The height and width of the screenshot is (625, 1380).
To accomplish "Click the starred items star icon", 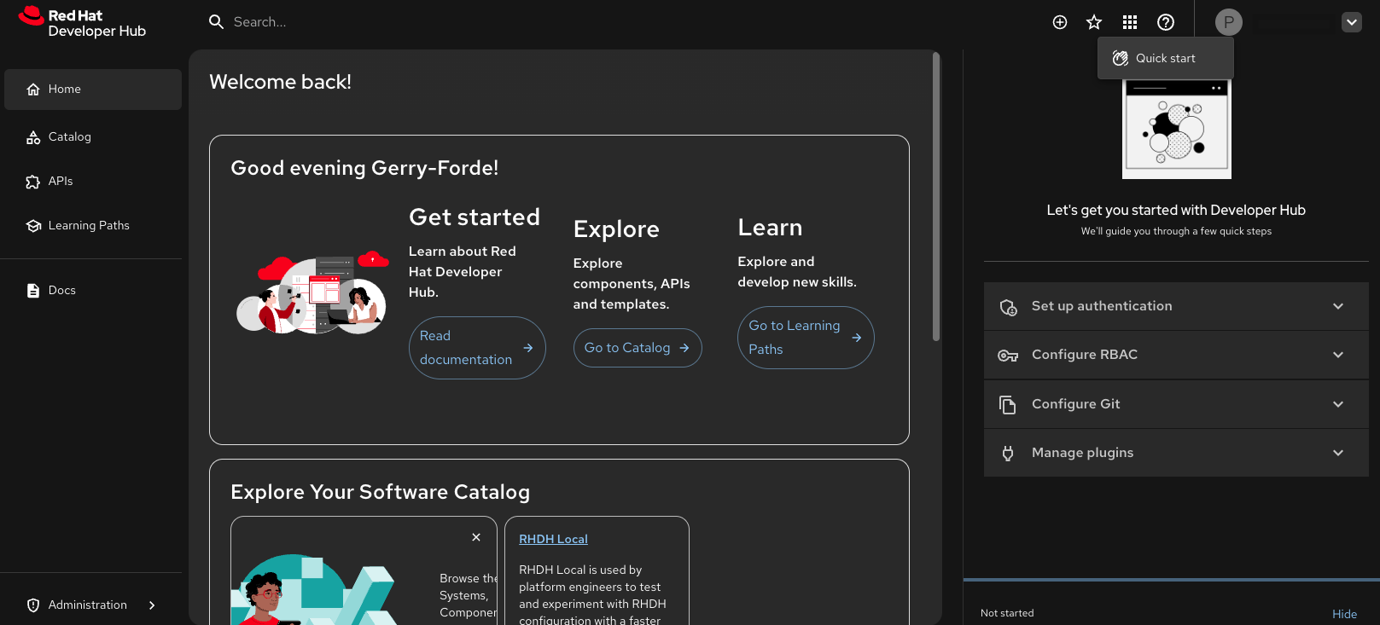I will coord(1094,22).
